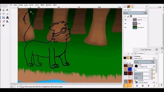Switch to the Patterns tab
164x92 pixels.
[x=128, y=58]
